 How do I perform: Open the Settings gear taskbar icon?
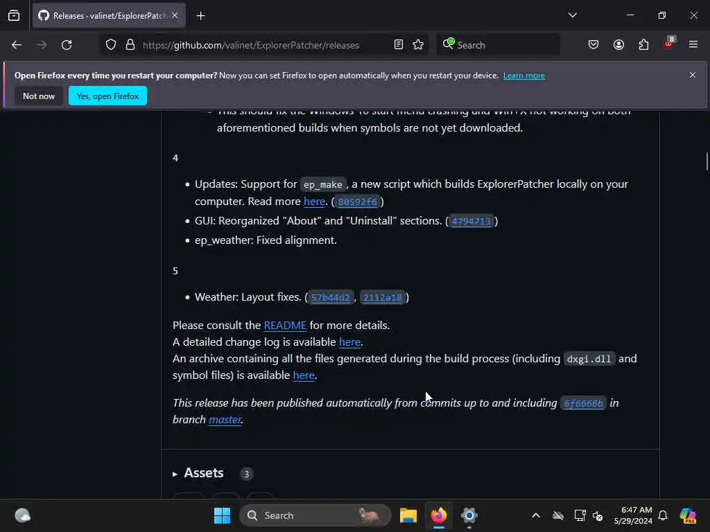469,515
